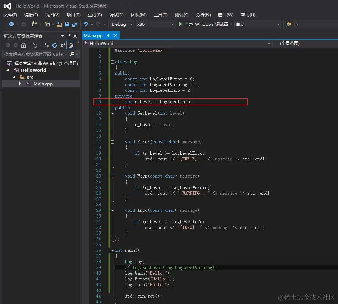Click the Undo arrow icon
Screen dimensions: 338x304
tap(86, 24)
